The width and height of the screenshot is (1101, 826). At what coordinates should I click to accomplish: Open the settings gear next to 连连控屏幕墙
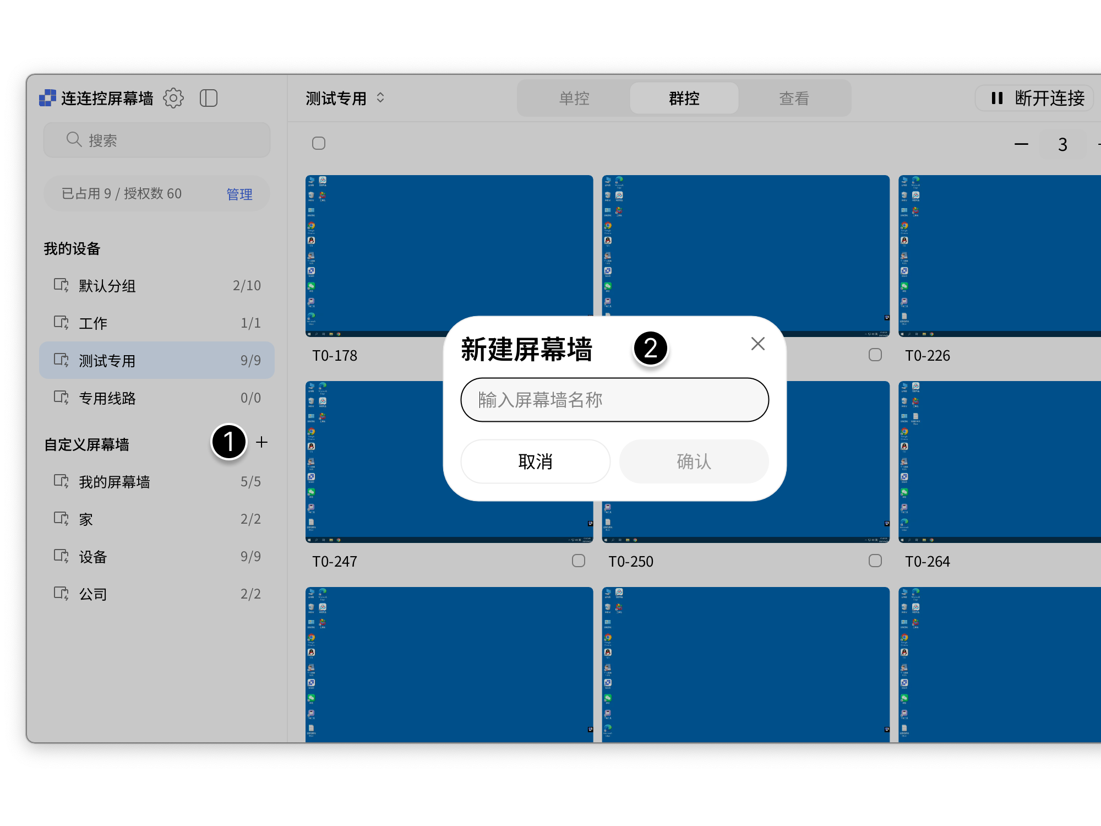pos(173,97)
